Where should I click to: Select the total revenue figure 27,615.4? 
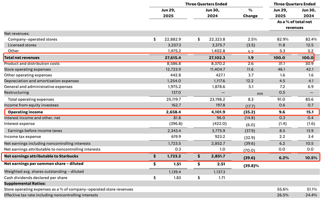[x=173, y=58]
